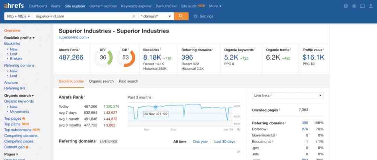
Task: Switch to the Backlink profile tab
Action: point(71,81)
